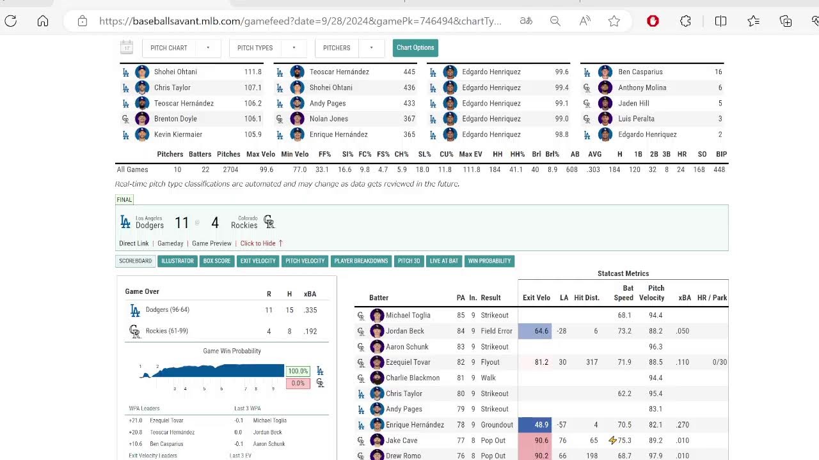Screen dimensions: 819x460
Task: Click the light-blue 64.6 exit velo cell
Action: (x=534, y=331)
